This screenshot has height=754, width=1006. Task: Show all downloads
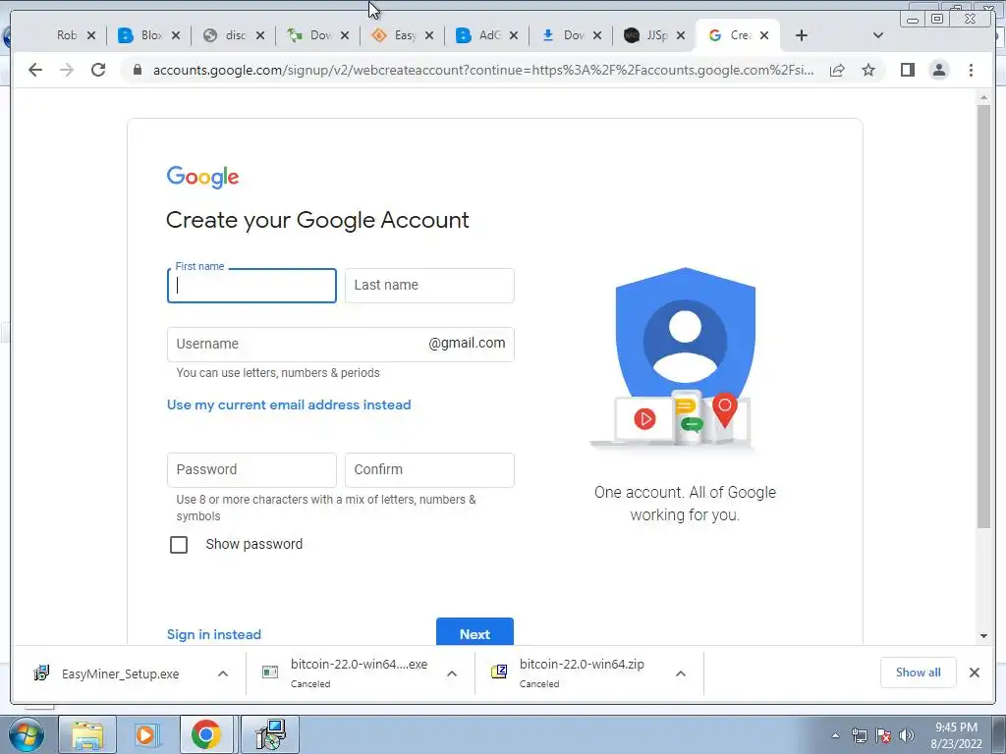(x=919, y=673)
